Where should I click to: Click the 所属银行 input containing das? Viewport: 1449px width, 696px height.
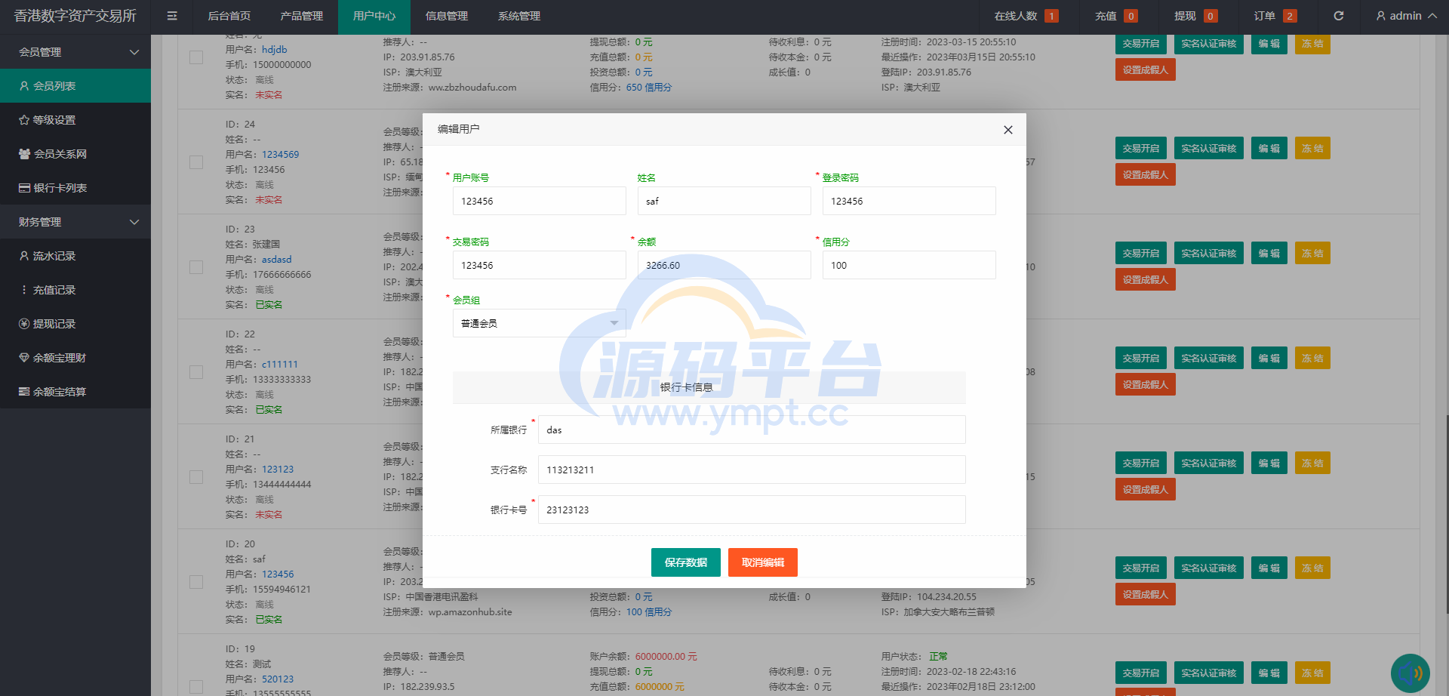tap(752, 430)
